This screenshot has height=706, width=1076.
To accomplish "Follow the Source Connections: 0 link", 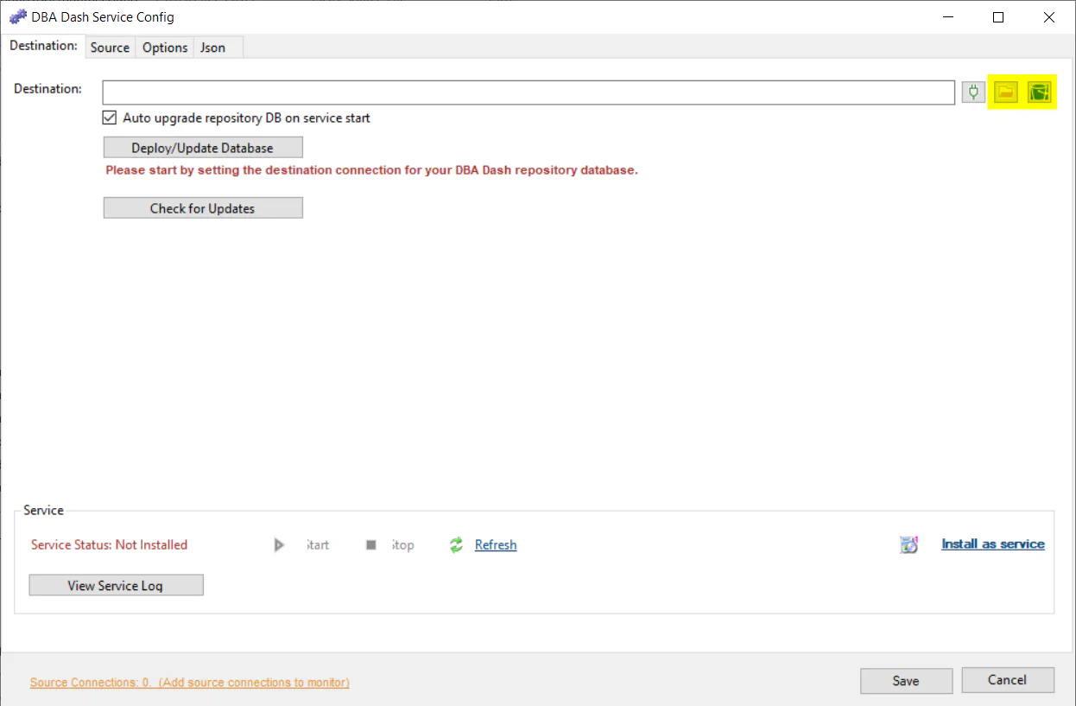I will click(x=189, y=683).
